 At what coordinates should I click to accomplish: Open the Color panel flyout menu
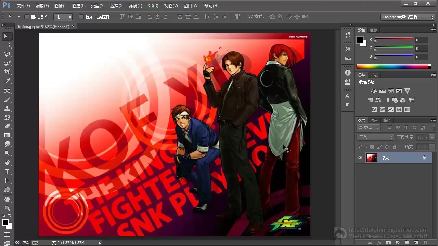pyautogui.click(x=434, y=30)
